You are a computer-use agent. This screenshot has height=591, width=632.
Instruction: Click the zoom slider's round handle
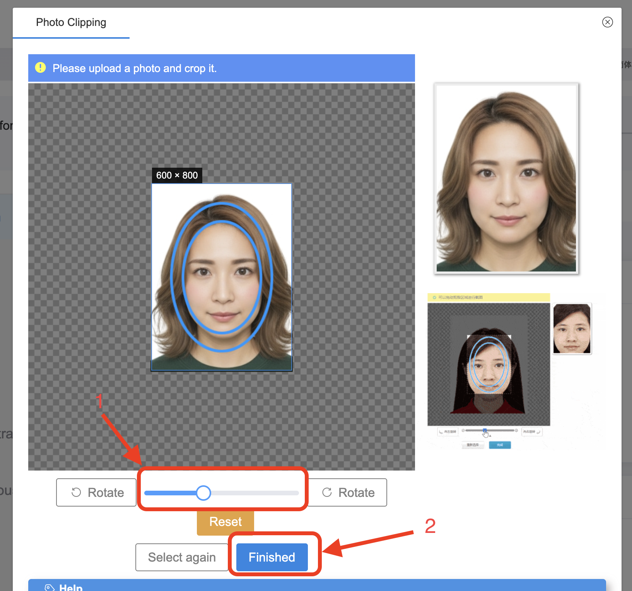click(x=203, y=493)
